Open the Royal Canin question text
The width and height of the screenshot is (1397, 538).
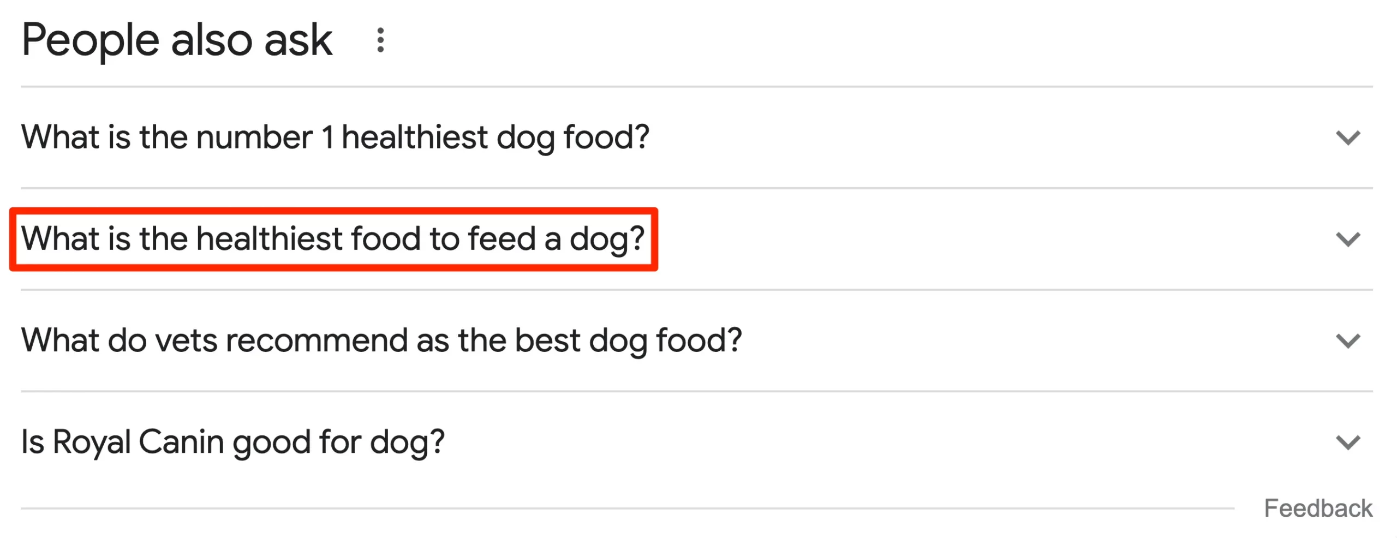232,442
